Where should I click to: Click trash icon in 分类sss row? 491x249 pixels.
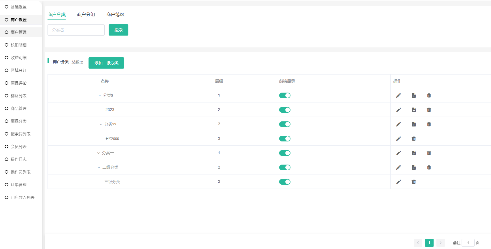414,139
